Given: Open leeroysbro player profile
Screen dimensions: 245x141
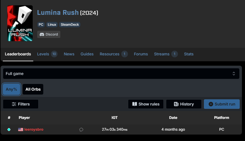Looking at the screenshot, I should (34, 130).
